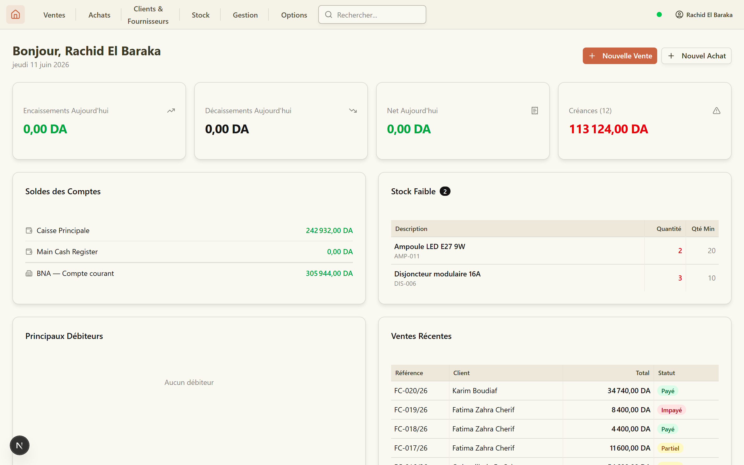Open sale reference FC-017/26
744x465 pixels.
pos(411,448)
